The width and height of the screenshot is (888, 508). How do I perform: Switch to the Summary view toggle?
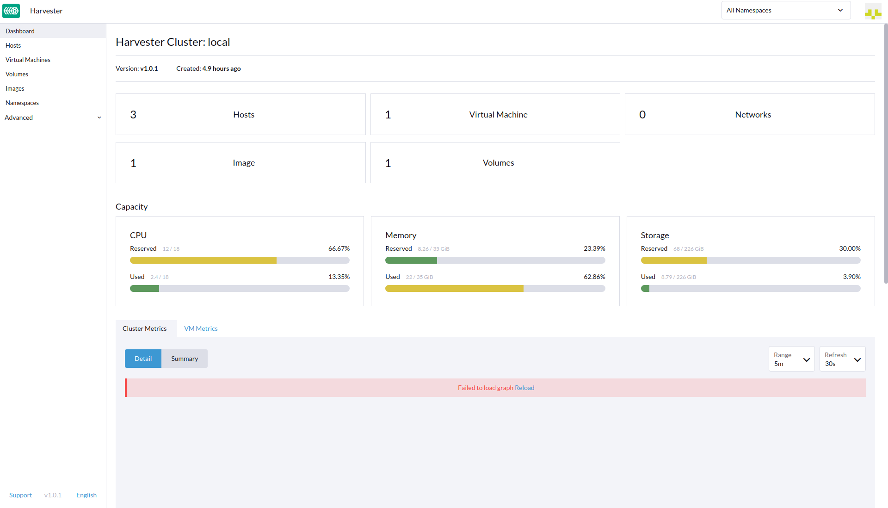pos(184,359)
